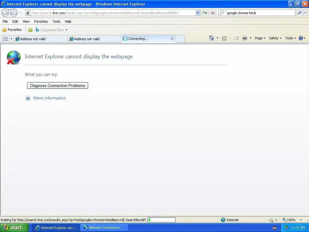Click the status bar Waiting for URL text

point(73,220)
